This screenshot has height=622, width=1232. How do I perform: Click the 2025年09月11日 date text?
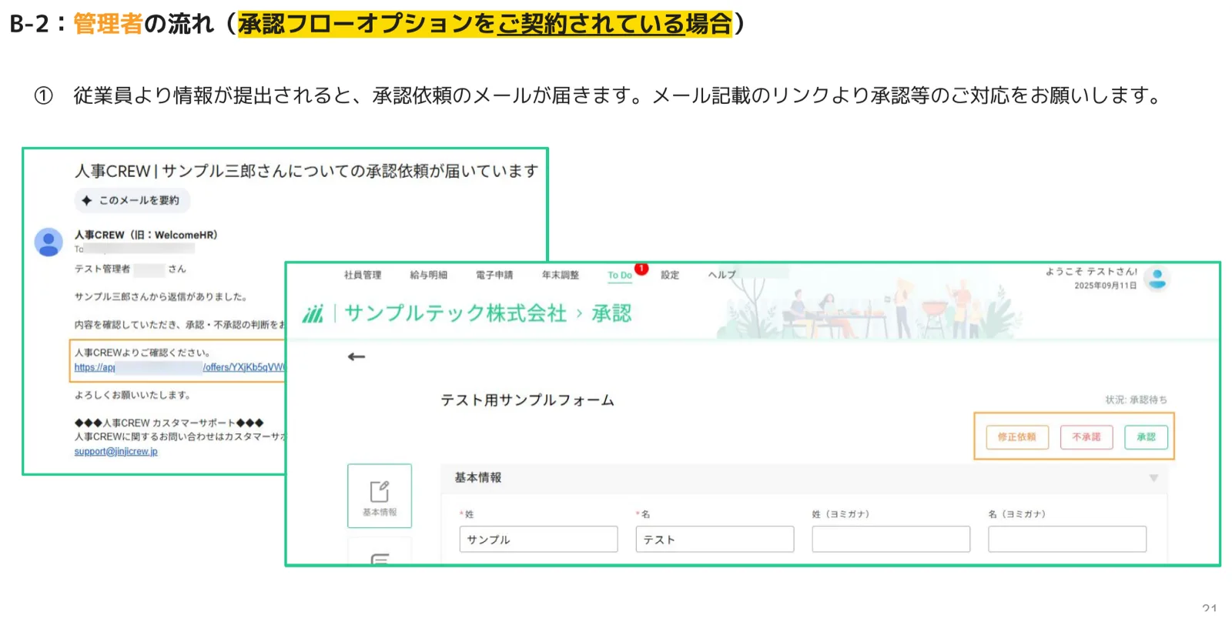1106,286
